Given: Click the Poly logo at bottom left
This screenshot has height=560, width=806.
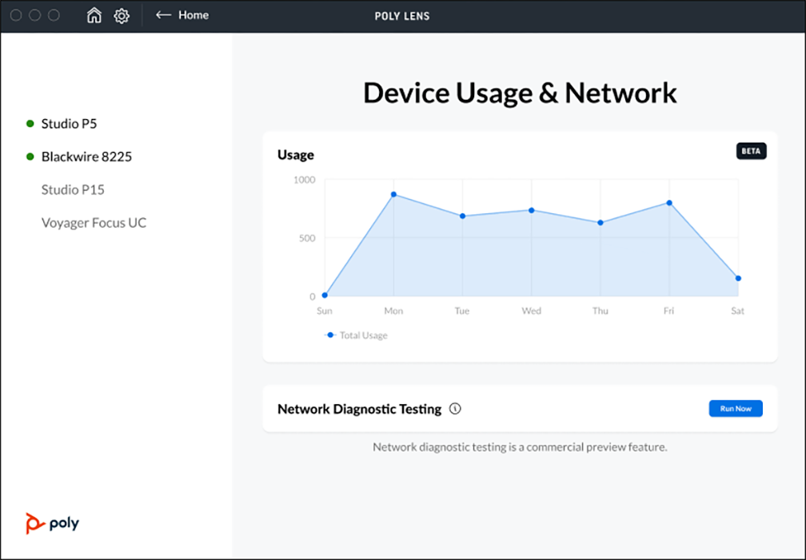Looking at the screenshot, I should pos(51,522).
